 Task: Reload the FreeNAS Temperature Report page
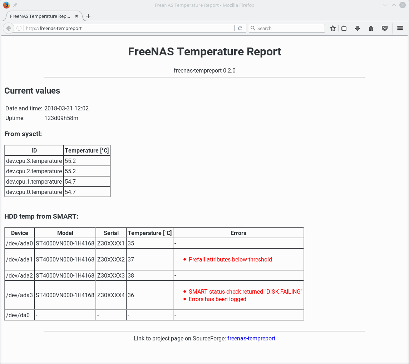[240, 28]
